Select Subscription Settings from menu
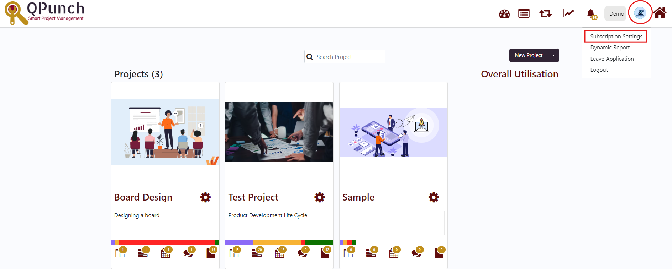The height and width of the screenshot is (269, 672). [616, 37]
